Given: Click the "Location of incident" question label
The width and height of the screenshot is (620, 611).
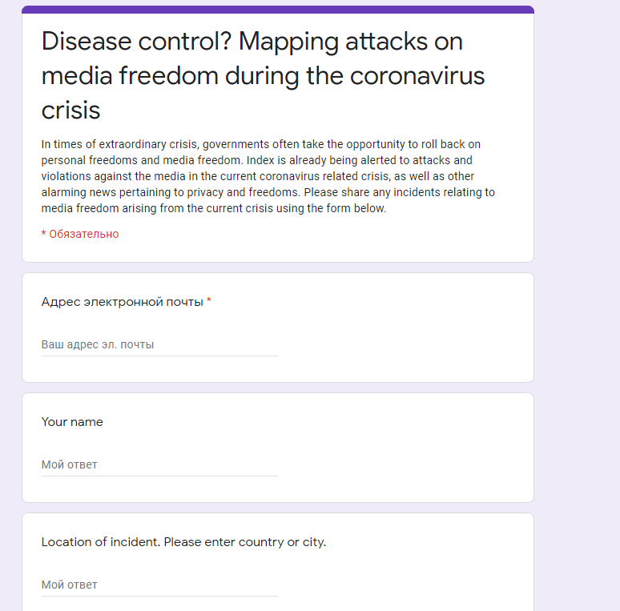Looking at the screenshot, I should [x=100, y=542].
